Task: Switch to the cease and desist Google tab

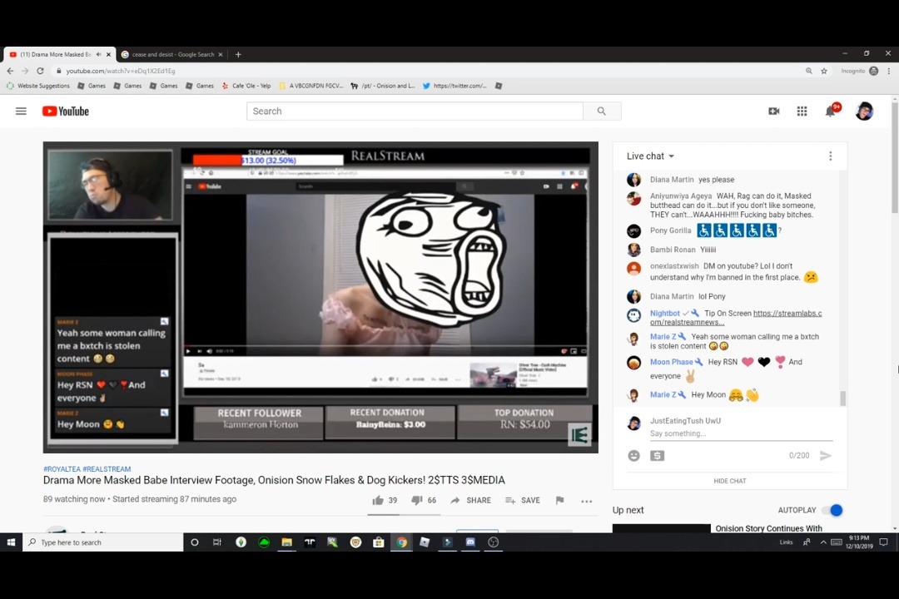Action: tap(172, 54)
